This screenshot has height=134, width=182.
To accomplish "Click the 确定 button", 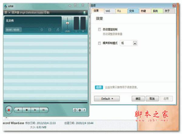I will [x=138, y=99].
